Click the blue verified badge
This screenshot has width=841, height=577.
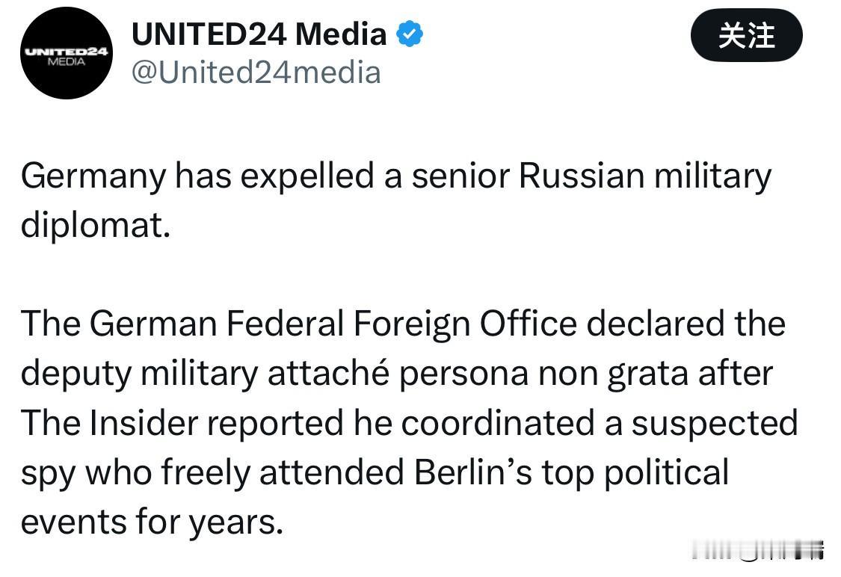410,34
